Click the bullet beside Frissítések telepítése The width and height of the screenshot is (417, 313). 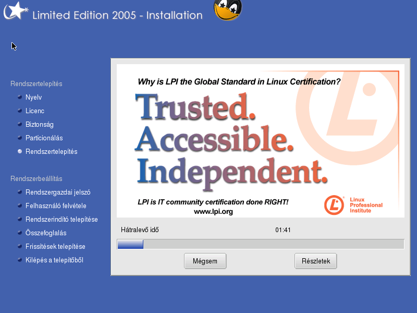tap(20, 246)
